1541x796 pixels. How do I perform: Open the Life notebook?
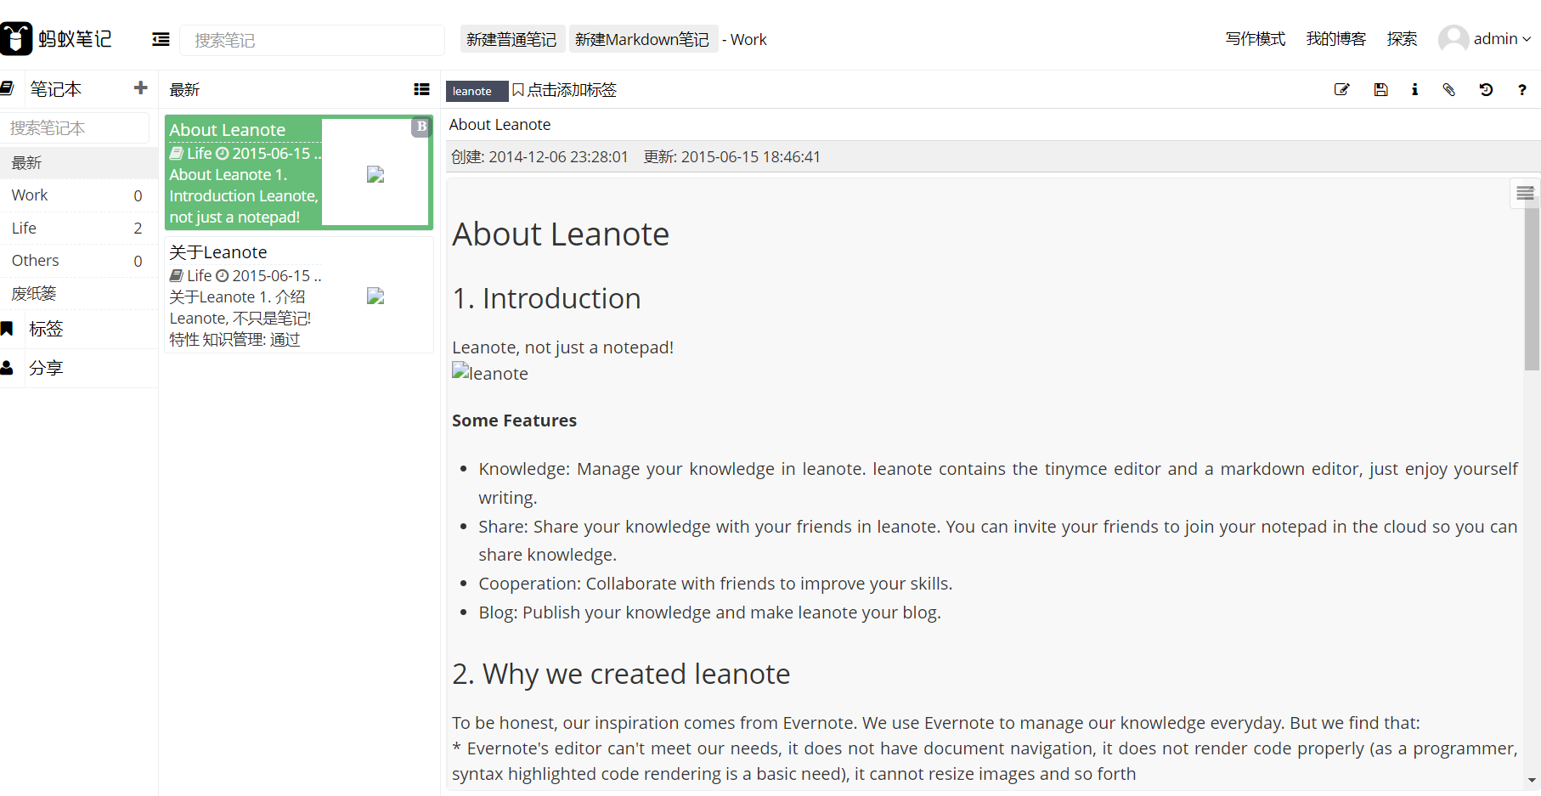[79, 228]
